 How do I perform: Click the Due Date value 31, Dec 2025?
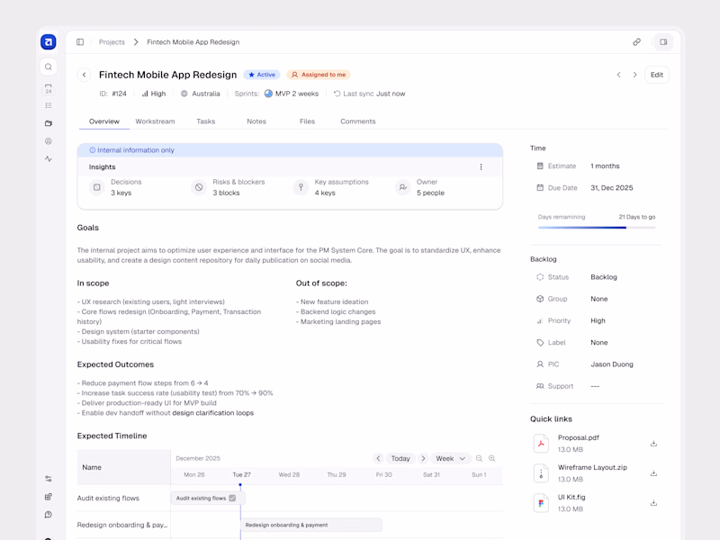point(612,188)
